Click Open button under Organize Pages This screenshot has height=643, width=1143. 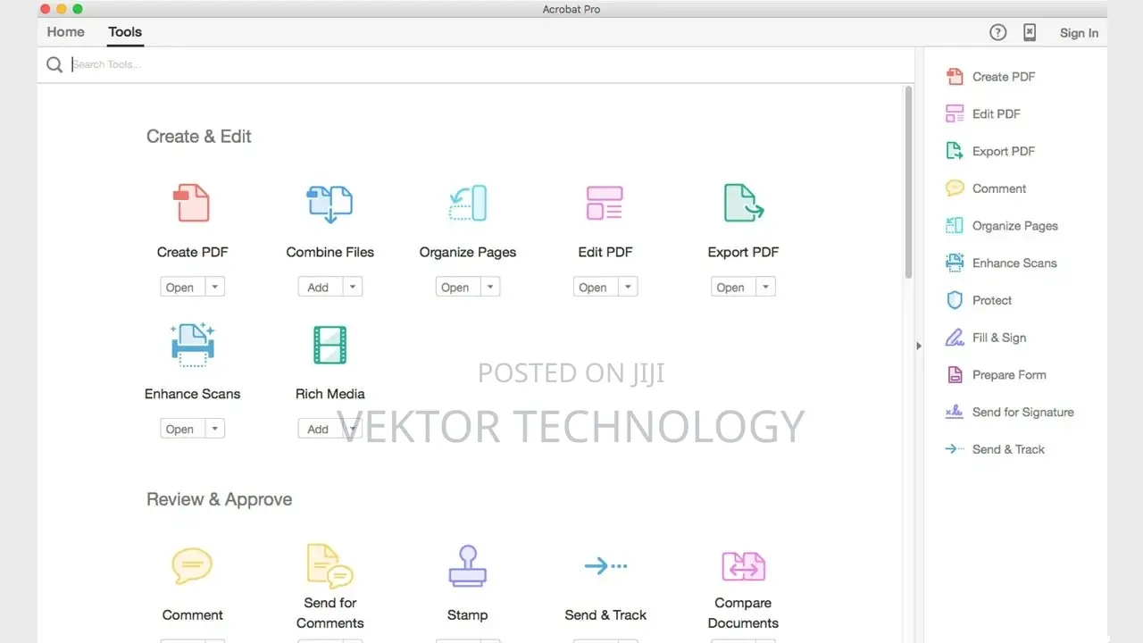point(457,287)
